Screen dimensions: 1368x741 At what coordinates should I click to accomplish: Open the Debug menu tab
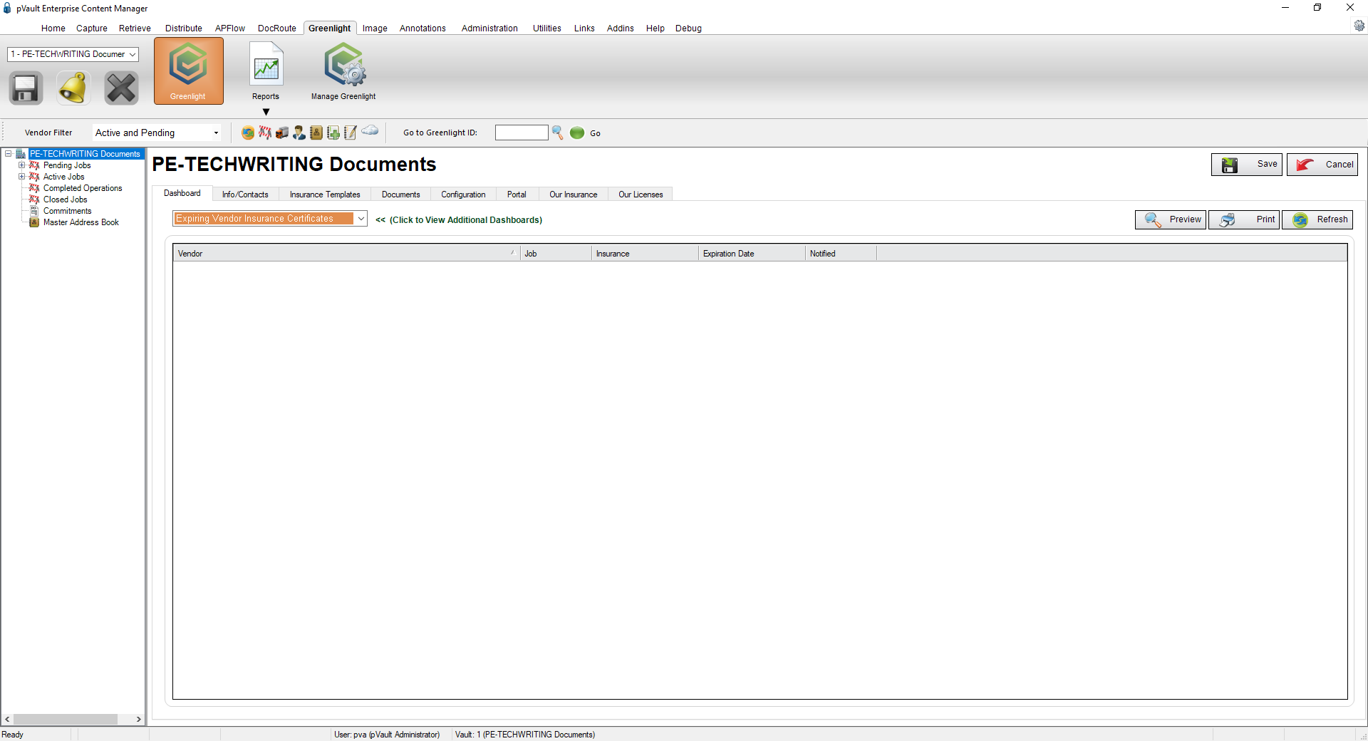(x=688, y=28)
